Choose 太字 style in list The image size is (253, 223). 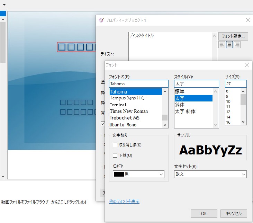(193, 98)
